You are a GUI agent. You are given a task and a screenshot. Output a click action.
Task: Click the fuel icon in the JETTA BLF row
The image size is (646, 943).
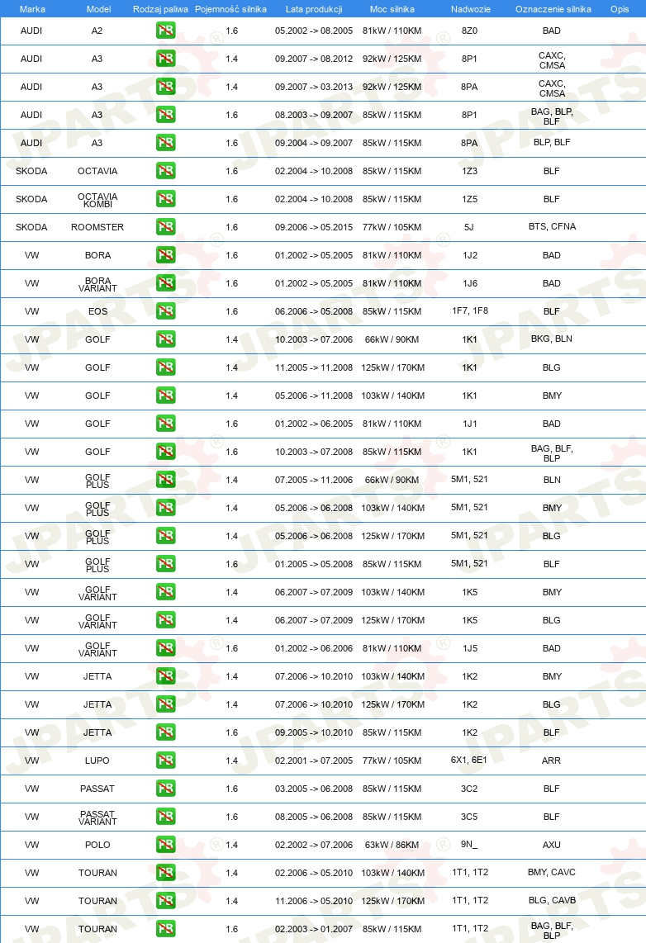[x=165, y=732]
